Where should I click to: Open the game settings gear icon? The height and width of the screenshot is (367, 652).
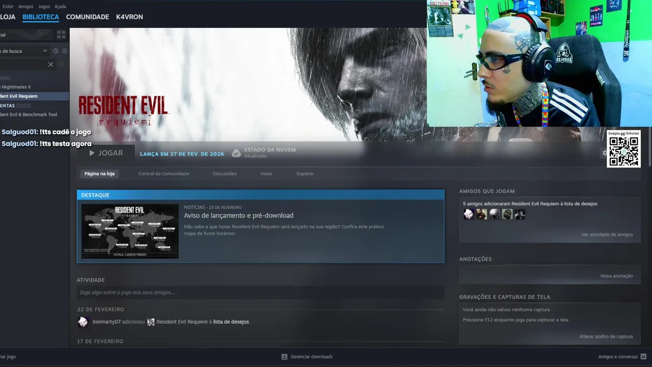click(x=605, y=153)
